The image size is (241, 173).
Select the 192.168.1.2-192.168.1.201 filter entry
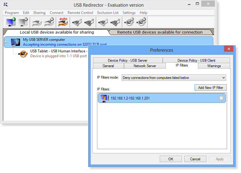[162, 98]
